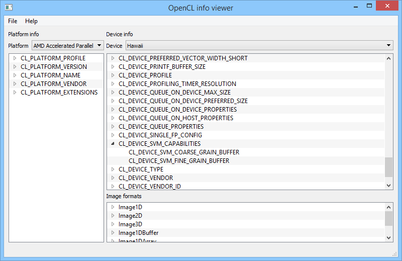Click the Image1DBuffer format entry
Screen dimensions: 402x261
139,233
